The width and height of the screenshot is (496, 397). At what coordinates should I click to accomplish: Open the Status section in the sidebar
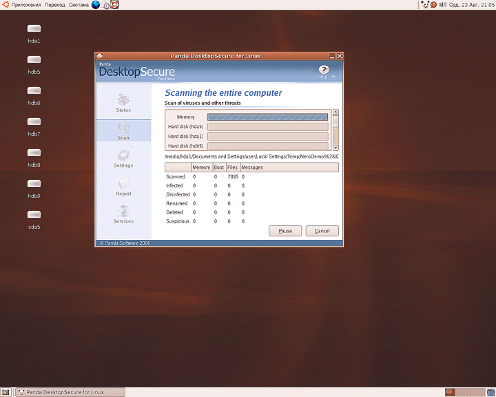point(123,103)
